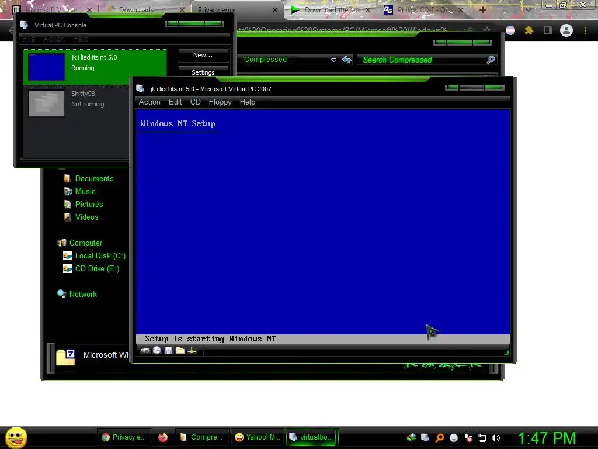Click New... button in Virtual PC Console
The image size is (598, 449).
(203, 55)
